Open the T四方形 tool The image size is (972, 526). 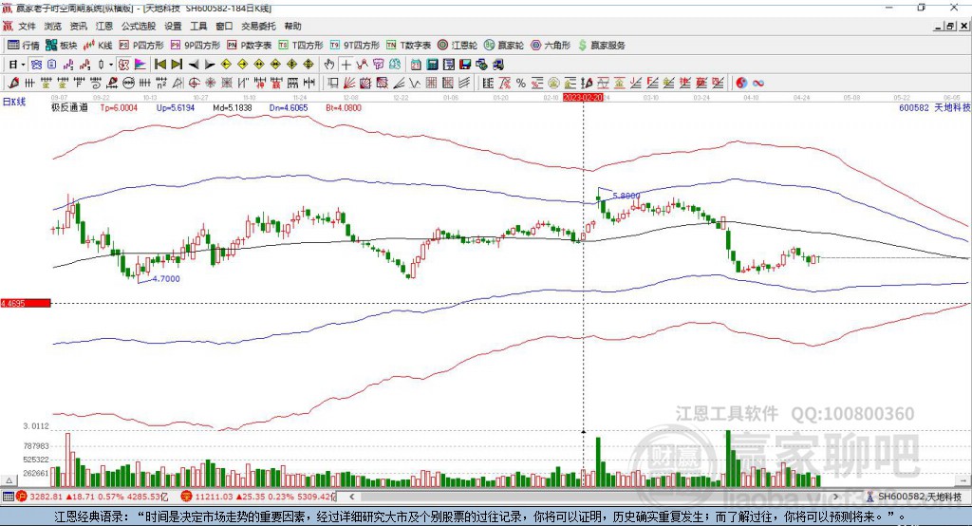(x=301, y=46)
